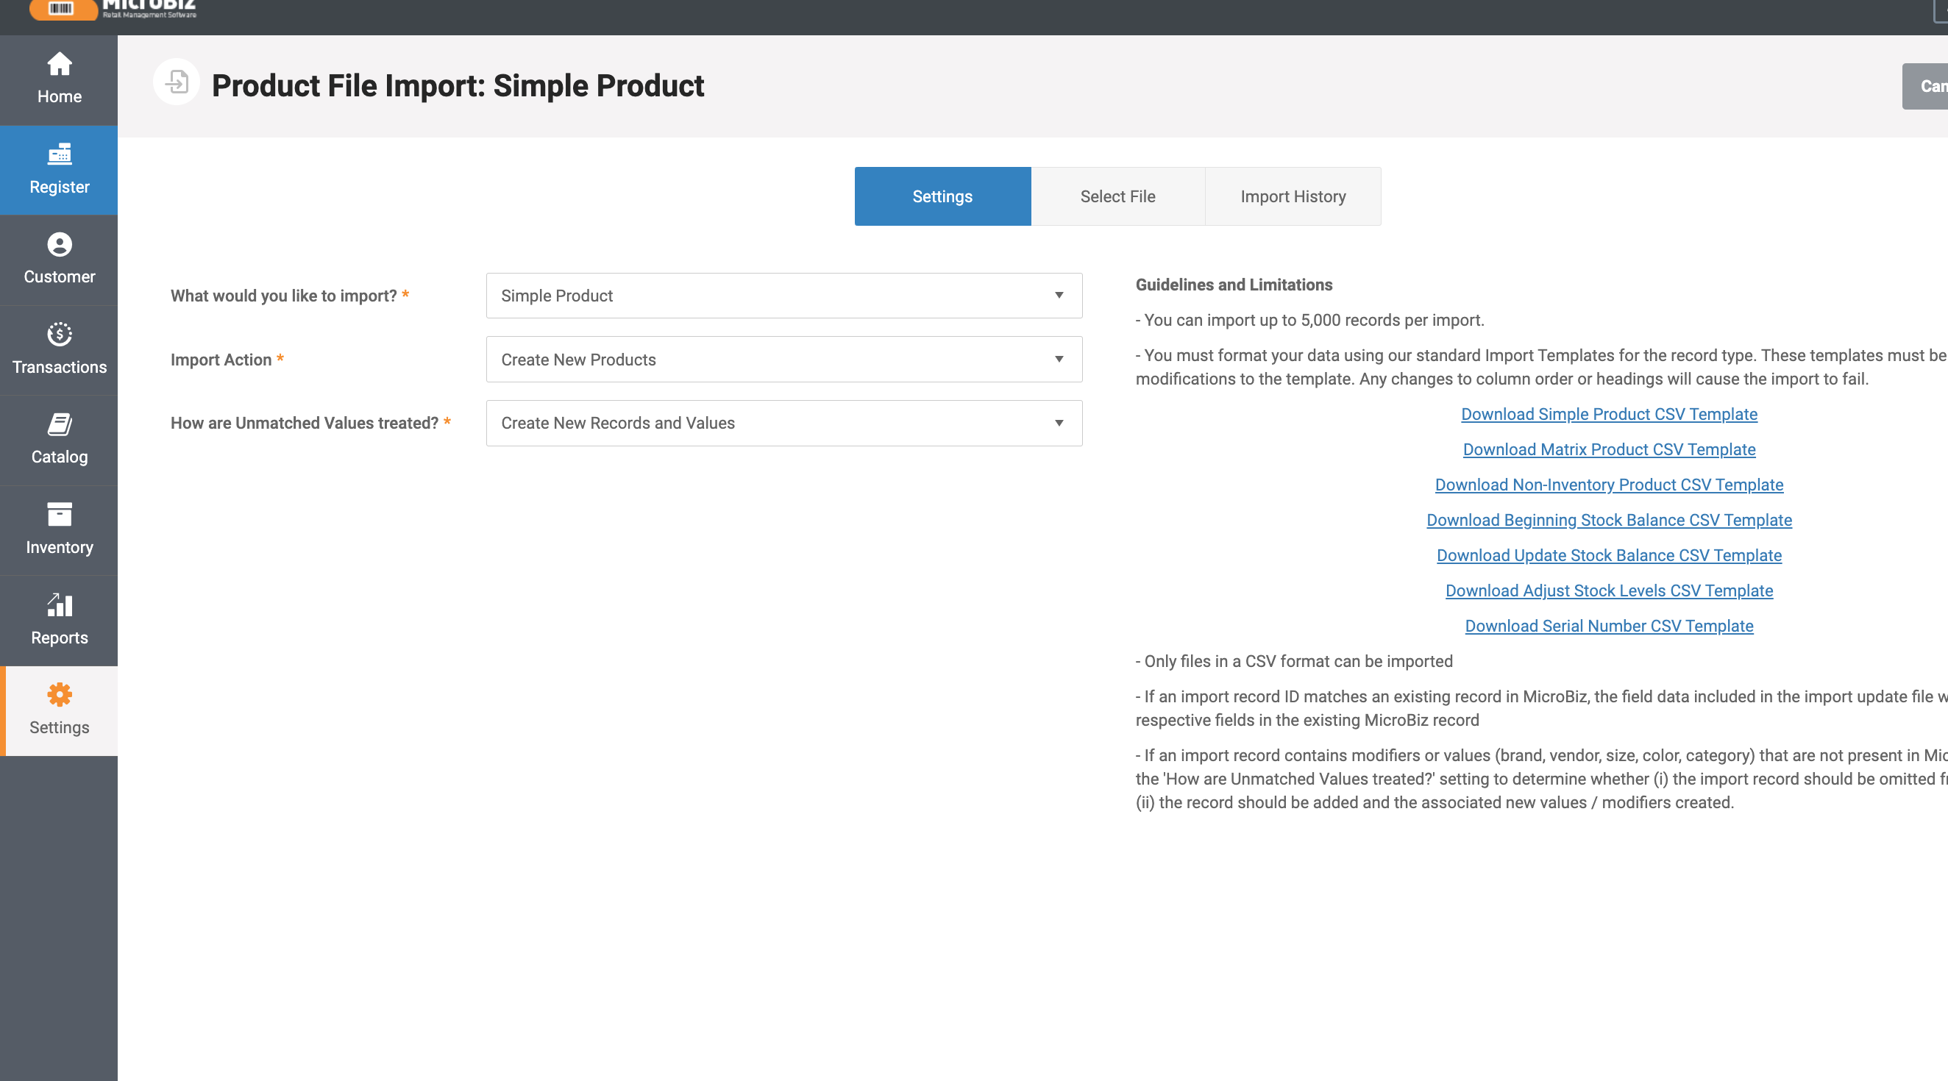Select the Settings tab
The height and width of the screenshot is (1081, 1948).
tap(942, 196)
